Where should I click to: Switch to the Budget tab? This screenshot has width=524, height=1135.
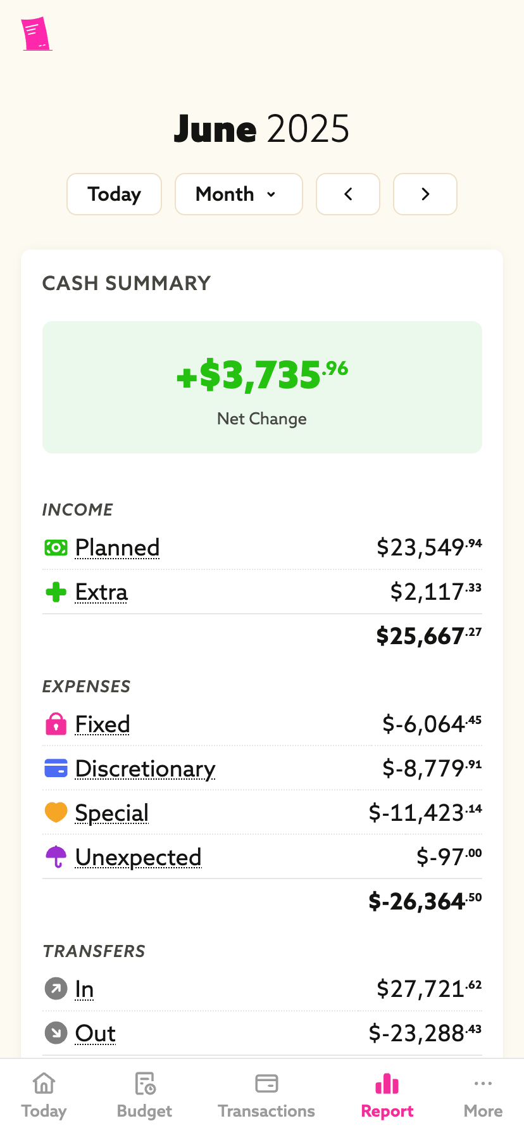click(145, 1096)
